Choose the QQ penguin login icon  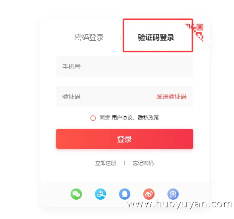tap(125, 194)
